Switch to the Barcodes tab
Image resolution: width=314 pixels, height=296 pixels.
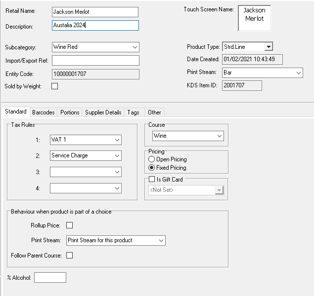click(44, 112)
